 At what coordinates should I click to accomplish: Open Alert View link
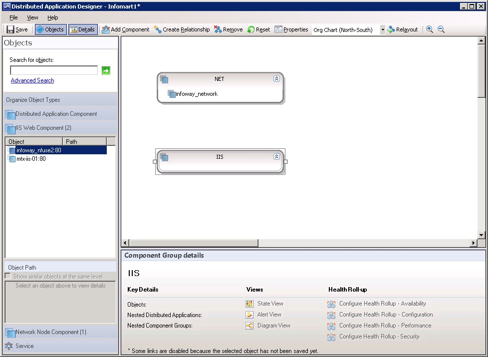click(269, 315)
